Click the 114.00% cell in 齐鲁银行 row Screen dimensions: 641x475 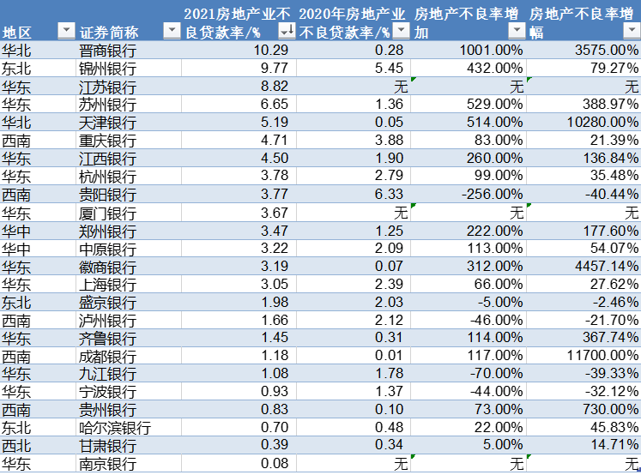pos(469,338)
